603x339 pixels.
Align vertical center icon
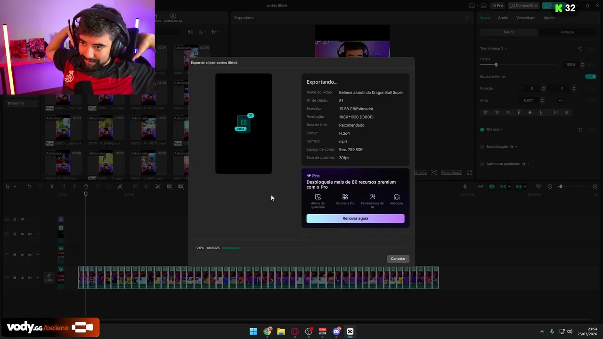click(530, 113)
